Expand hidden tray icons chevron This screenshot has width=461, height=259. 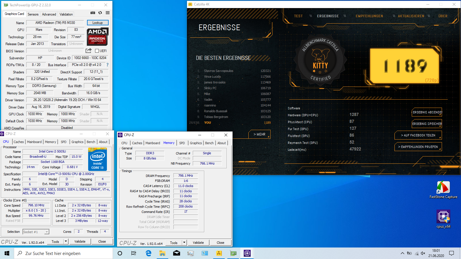tap(402, 253)
